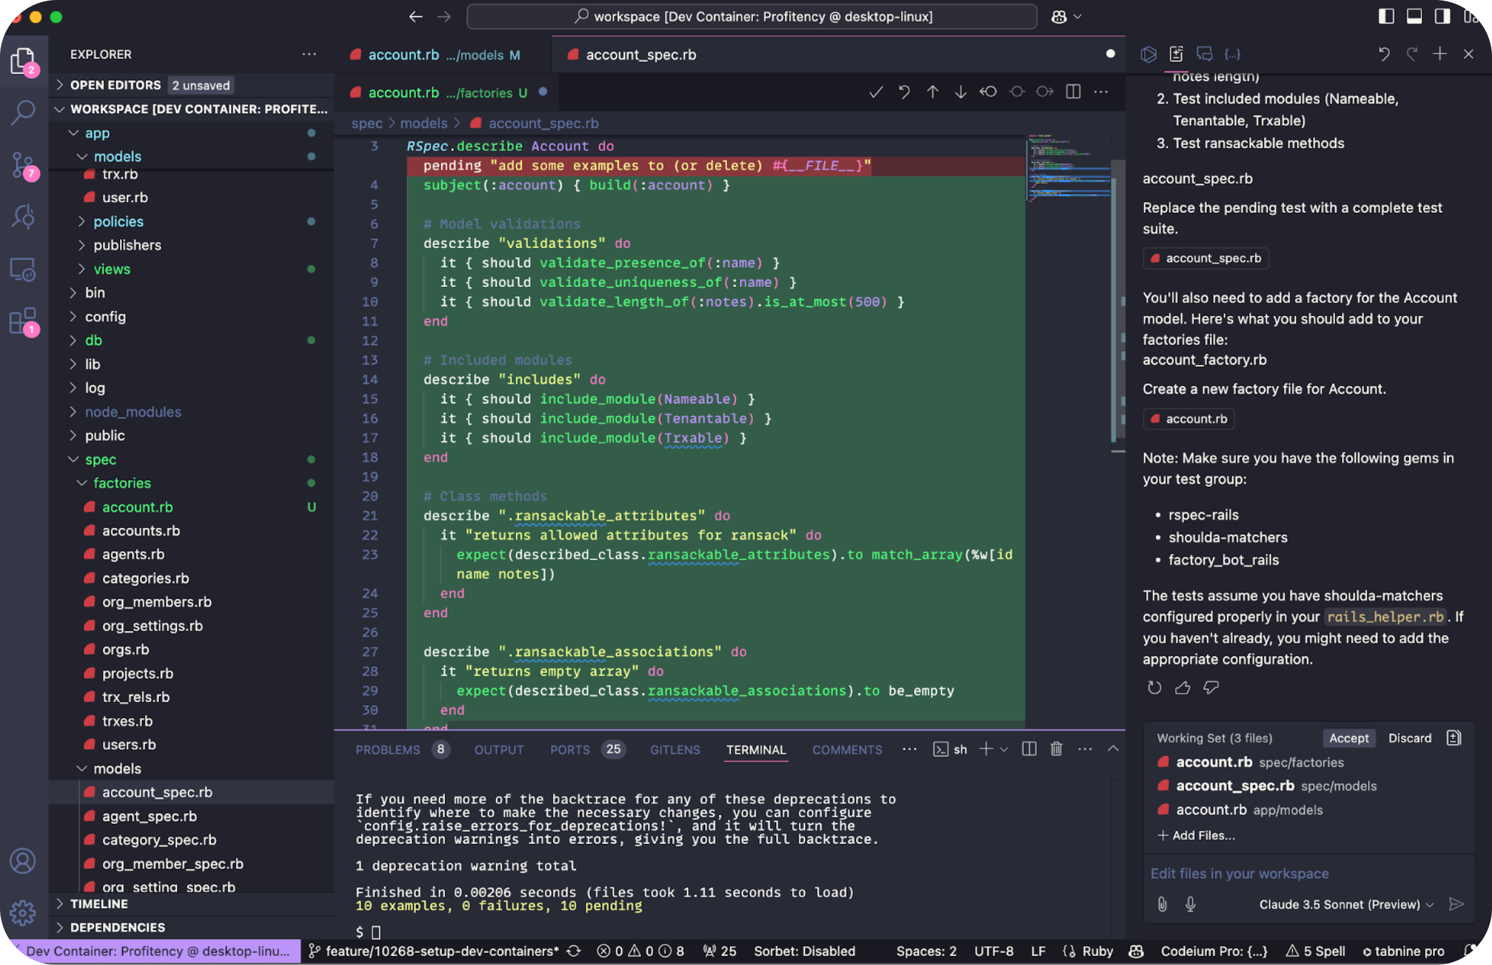Toggle the bottom panel visibility

click(x=1414, y=16)
